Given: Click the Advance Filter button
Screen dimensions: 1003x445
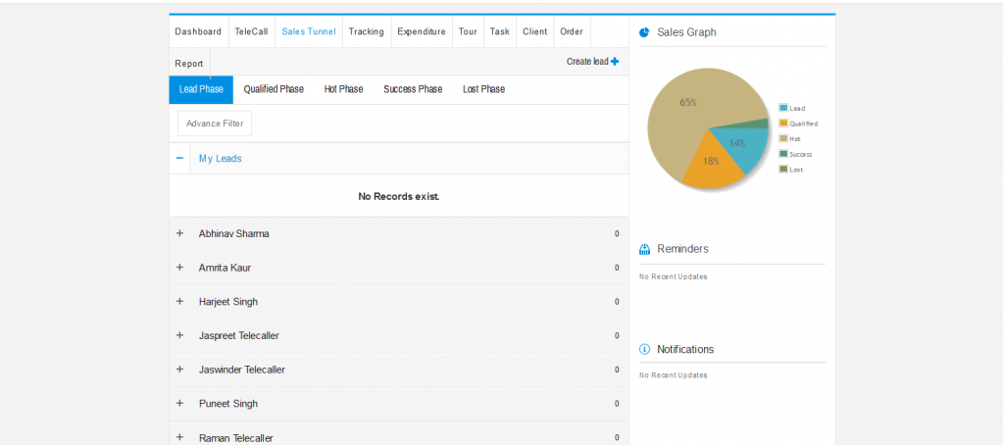Looking at the screenshot, I should (215, 124).
